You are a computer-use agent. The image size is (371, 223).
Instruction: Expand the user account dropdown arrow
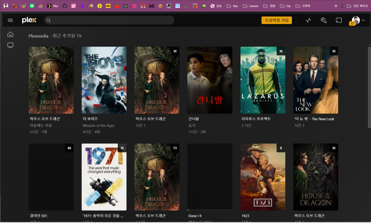(x=363, y=20)
